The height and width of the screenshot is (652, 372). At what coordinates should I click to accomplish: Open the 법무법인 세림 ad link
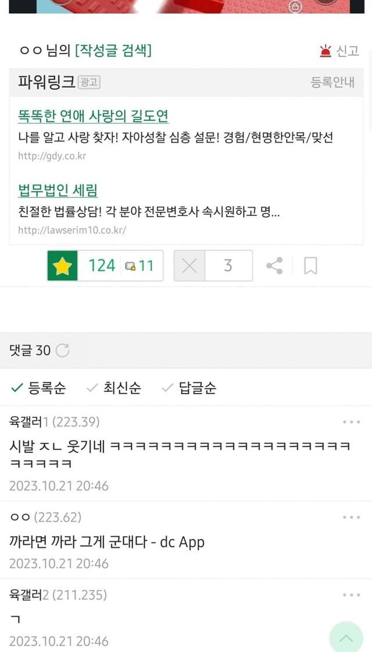point(58,191)
